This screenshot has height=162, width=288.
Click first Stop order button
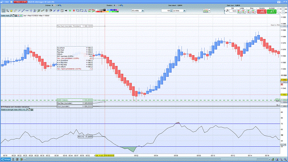(249, 11)
